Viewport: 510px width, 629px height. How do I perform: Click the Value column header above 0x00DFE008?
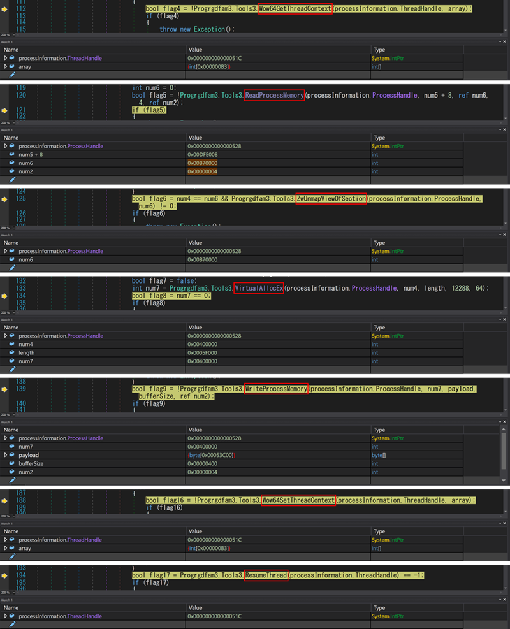[x=196, y=138]
